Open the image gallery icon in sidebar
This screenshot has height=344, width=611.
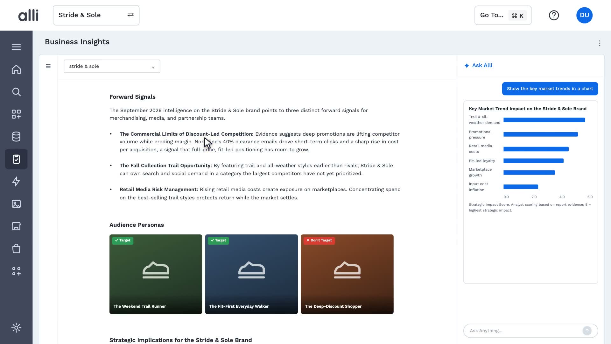click(16, 204)
